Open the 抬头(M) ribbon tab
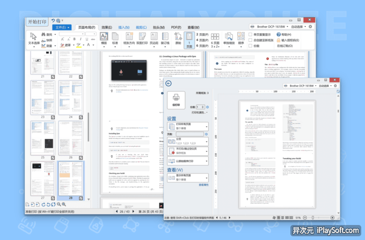Screen dimensions: 365x240 tap(159, 27)
